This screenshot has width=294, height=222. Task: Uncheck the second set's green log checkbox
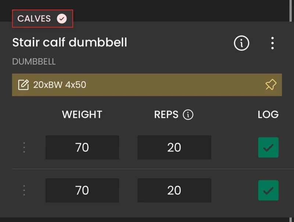coord(268,190)
